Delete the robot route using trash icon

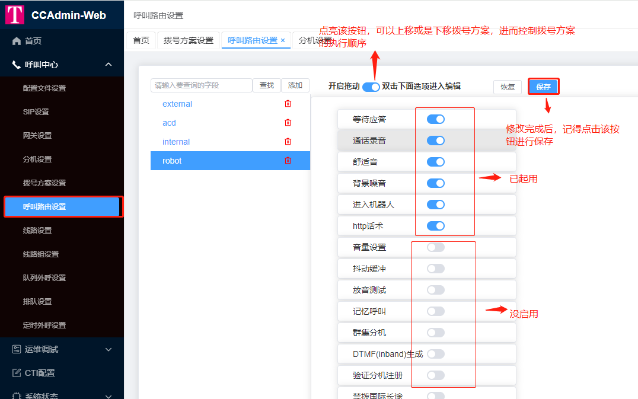tap(288, 160)
